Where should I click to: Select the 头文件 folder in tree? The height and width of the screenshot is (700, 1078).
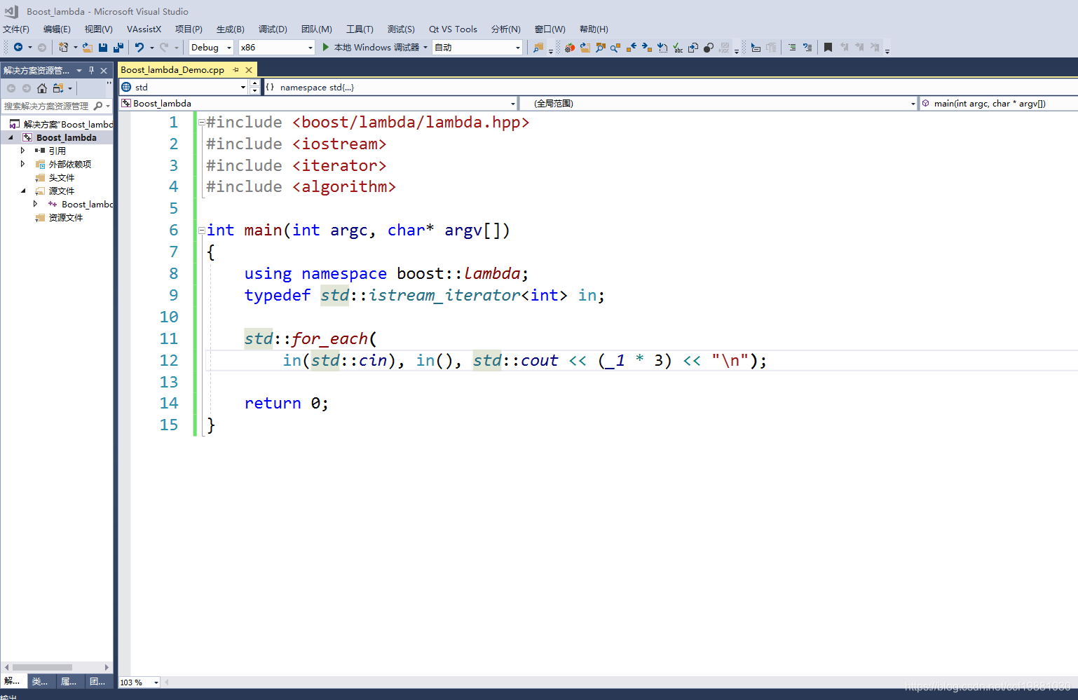tap(62, 177)
